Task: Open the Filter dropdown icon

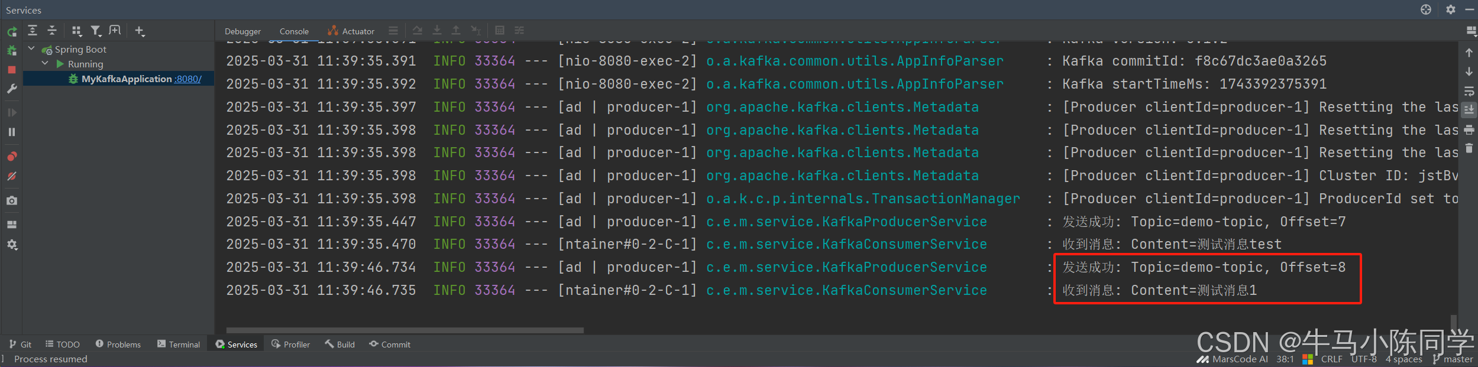Action: point(96,31)
